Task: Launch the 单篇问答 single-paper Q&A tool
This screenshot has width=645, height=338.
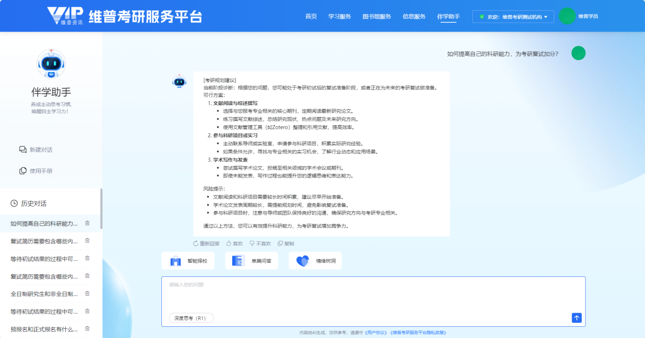Action: click(251, 261)
